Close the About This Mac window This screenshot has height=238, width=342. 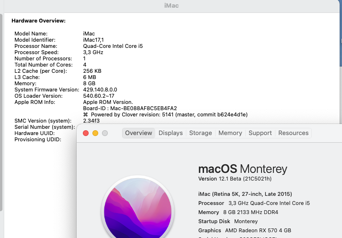coord(86,133)
